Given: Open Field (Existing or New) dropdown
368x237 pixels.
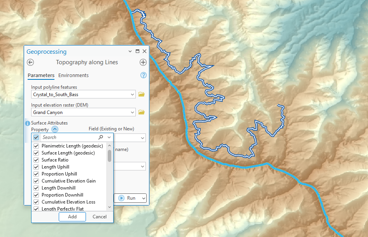Looking at the screenshot, I should pos(142,138).
